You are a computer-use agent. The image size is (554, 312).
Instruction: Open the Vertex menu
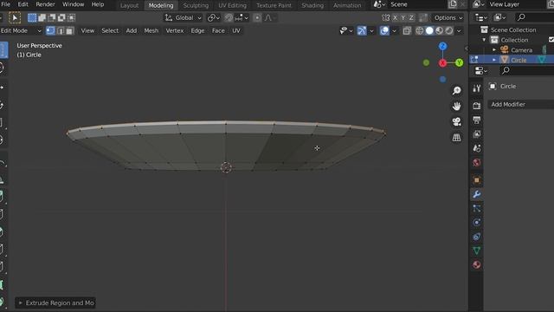[x=175, y=31]
